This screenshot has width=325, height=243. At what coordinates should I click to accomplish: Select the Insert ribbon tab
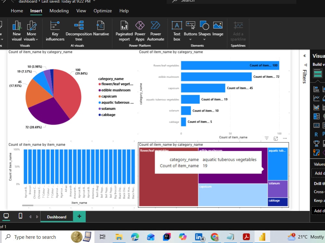pyautogui.click(x=36, y=11)
